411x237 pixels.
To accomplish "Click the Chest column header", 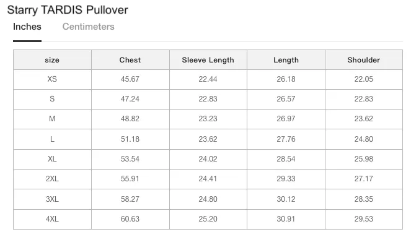I will [130, 60].
